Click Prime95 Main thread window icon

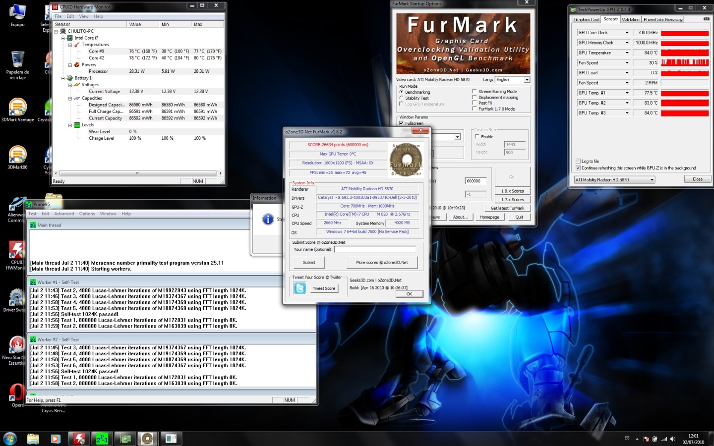pyautogui.click(x=33, y=225)
